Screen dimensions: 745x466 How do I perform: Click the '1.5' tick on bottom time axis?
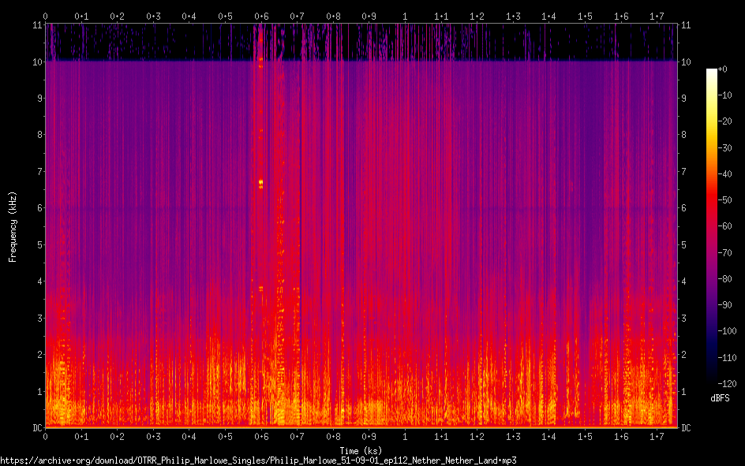tap(585, 436)
